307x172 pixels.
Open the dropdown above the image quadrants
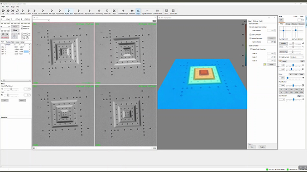click(41, 21)
